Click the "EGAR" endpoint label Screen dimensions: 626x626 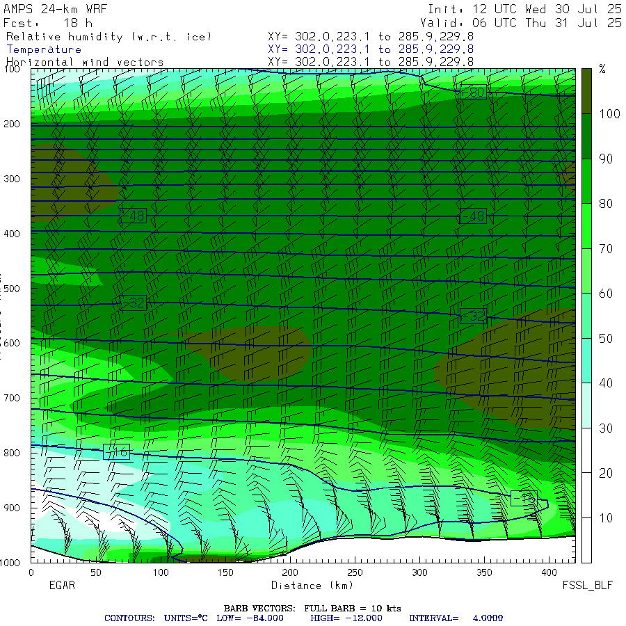62,585
